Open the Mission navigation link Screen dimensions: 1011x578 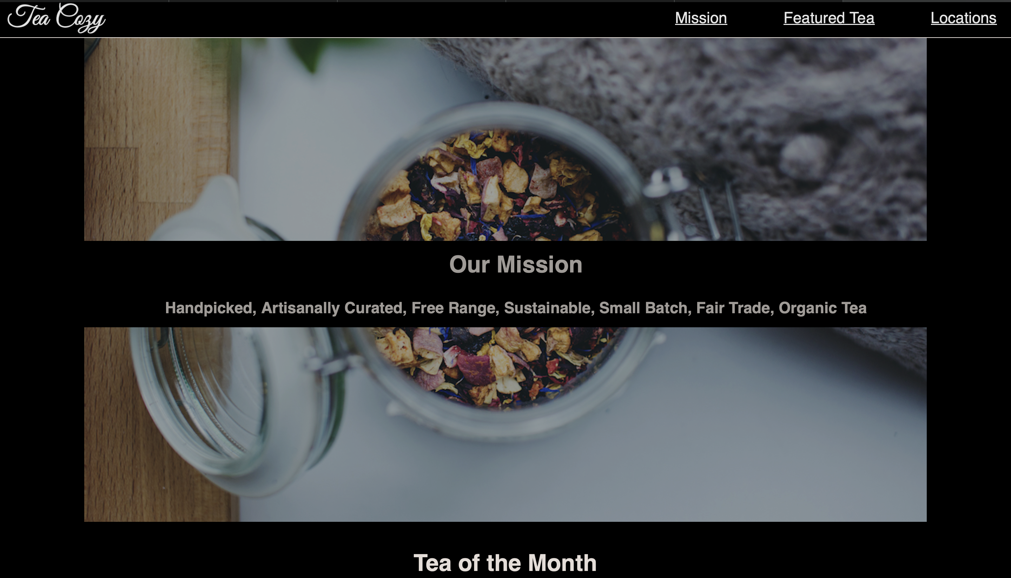(x=701, y=18)
